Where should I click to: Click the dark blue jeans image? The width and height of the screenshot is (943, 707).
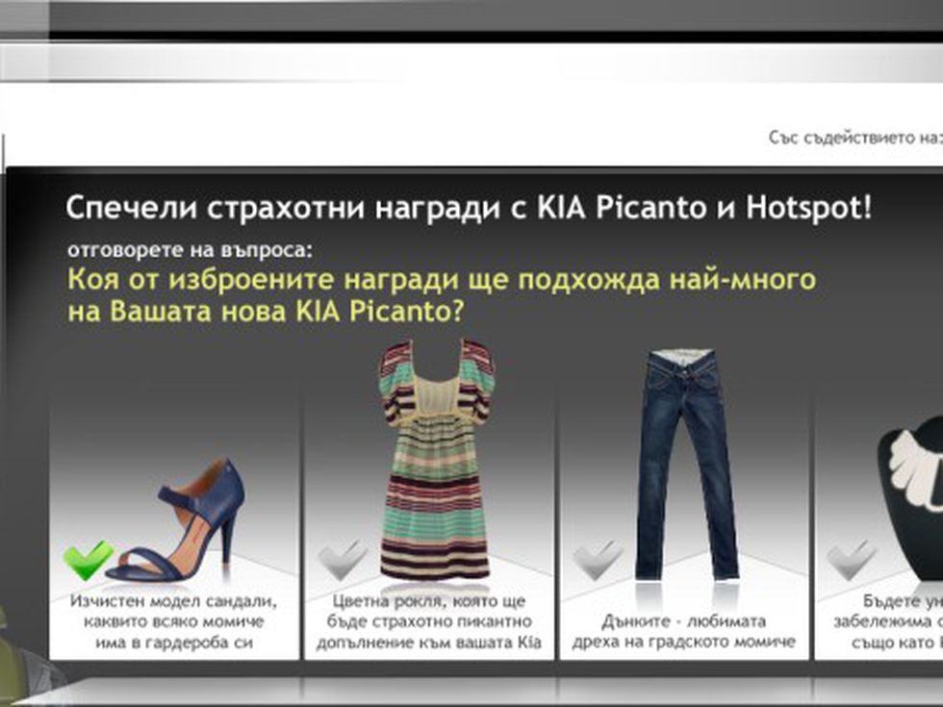click(x=685, y=466)
